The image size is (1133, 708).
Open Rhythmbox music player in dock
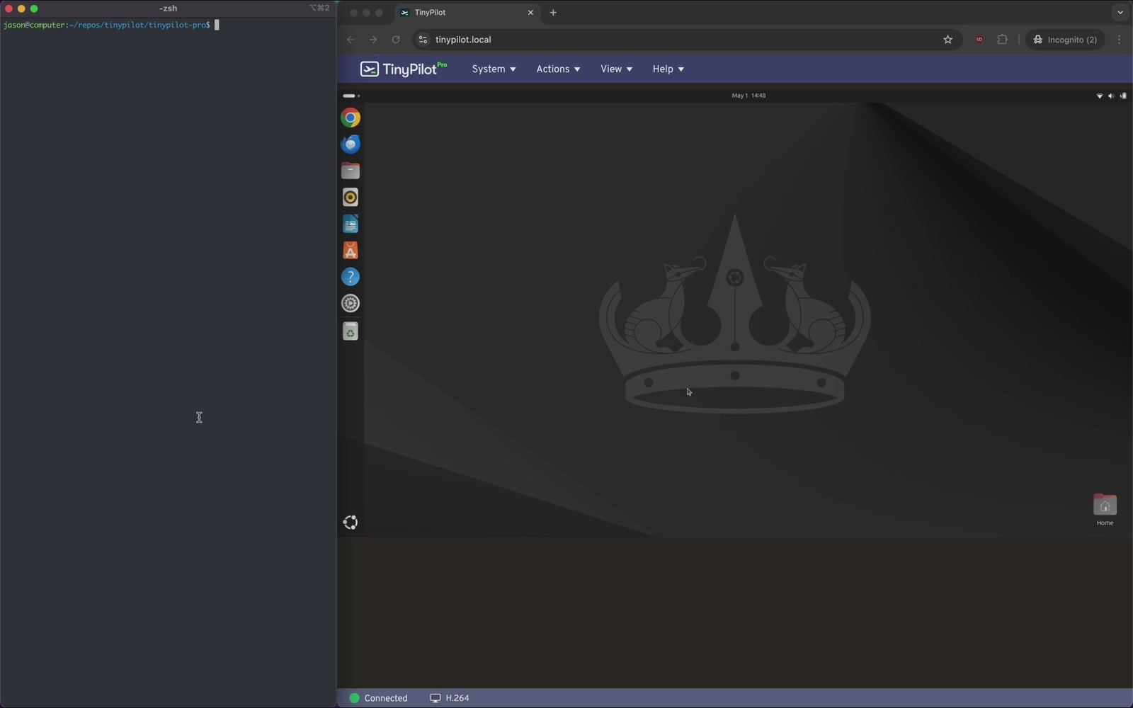[350, 198]
